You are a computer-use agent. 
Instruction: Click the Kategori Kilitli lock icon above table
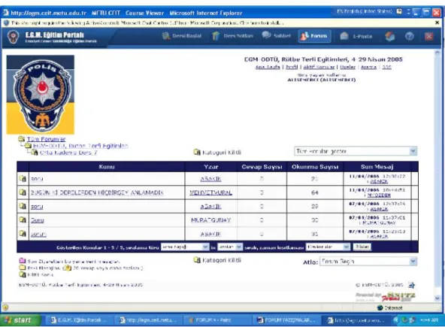point(197,152)
